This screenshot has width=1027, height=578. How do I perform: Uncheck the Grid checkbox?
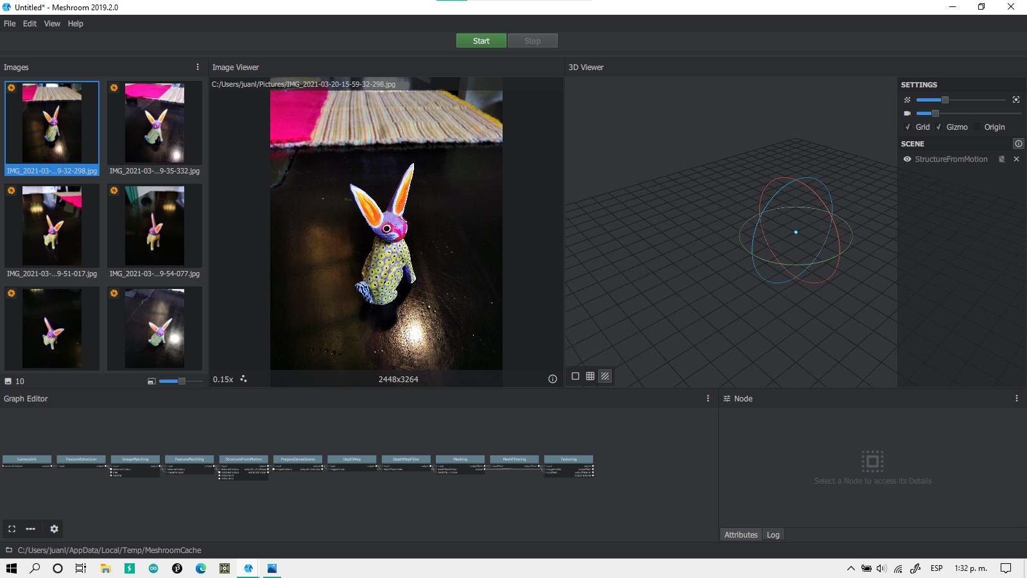coord(908,127)
